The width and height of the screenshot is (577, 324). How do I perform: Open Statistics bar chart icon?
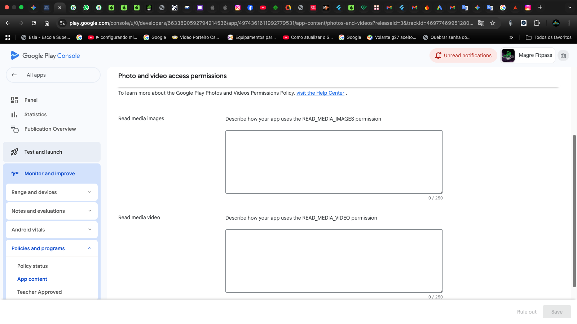click(14, 114)
